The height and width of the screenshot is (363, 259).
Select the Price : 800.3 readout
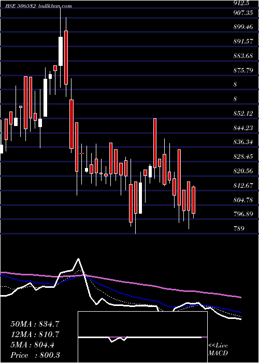pos(35,355)
